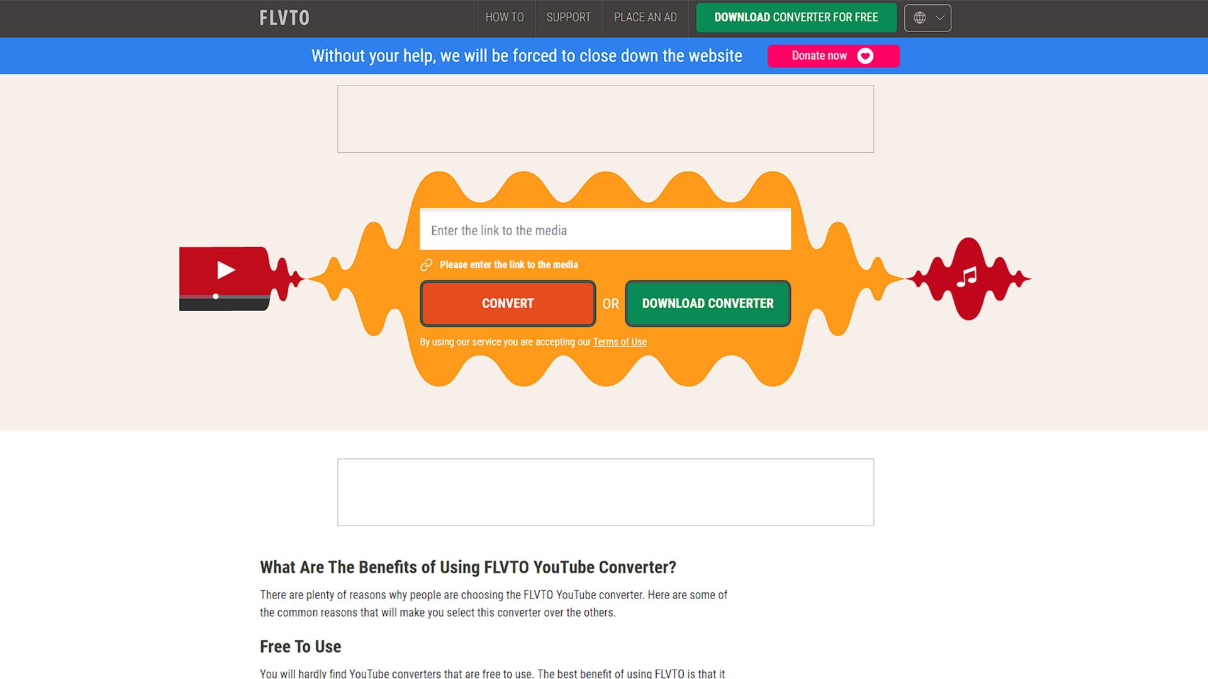Click the Terms of Use hyperlink

620,341
